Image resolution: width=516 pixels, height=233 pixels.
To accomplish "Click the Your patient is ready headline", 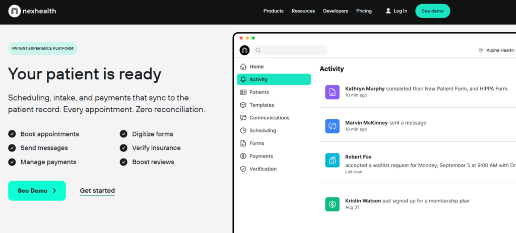I will pos(85,73).
